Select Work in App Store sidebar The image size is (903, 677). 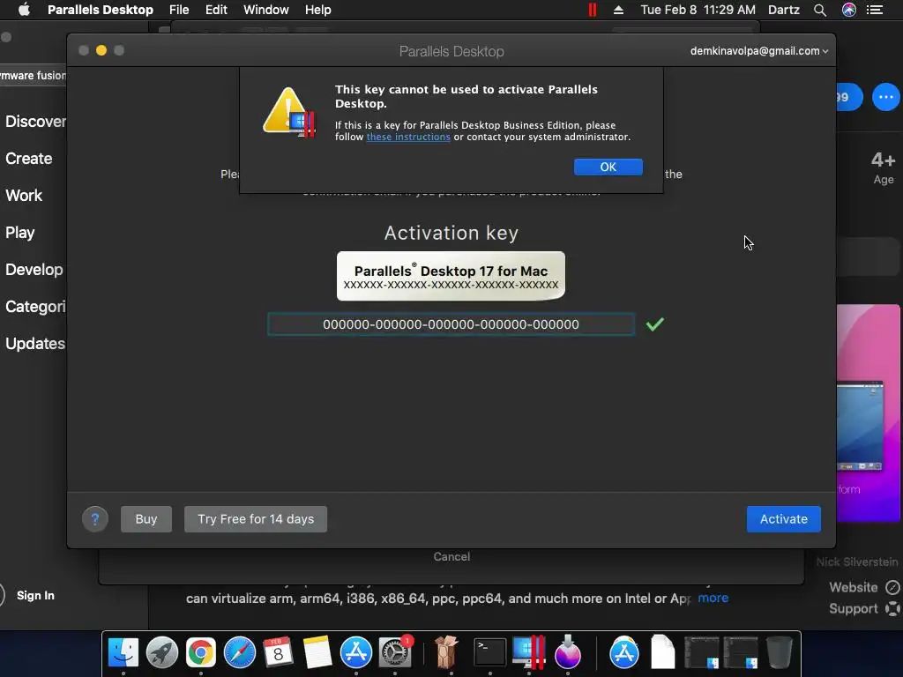click(x=24, y=195)
